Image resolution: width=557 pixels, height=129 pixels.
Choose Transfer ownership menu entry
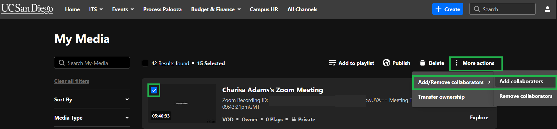(441, 97)
